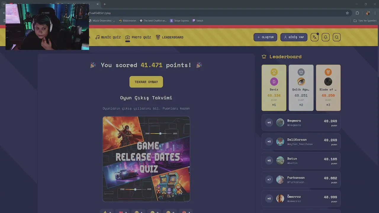Click the @batin username
Image resolution: width=379 pixels, height=213 pixels.
[292, 163]
